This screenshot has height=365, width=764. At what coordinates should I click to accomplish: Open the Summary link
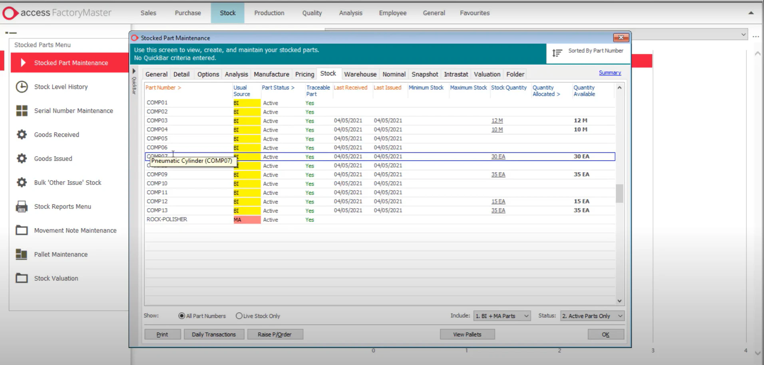pyautogui.click(x=610, y=73)
